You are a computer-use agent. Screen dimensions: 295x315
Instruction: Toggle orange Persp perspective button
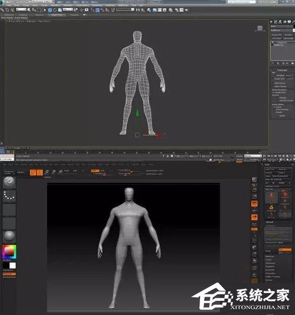(254, 204)
